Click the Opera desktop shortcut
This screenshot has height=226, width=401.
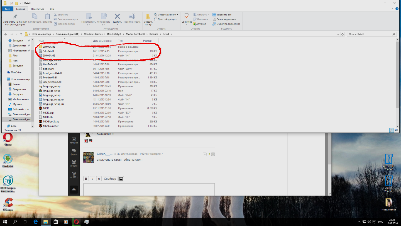point(8,140)
